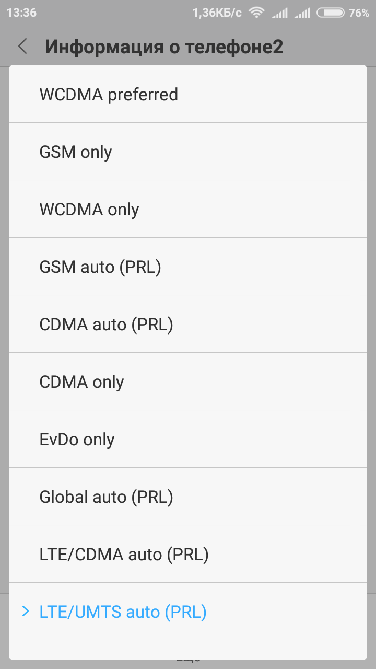This screenshot has width=376, height=669.
Task: Tap the back arrow icon
Action: 22,47
